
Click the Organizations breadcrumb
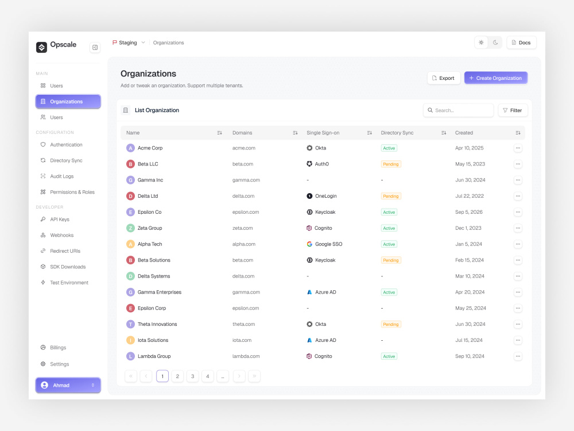coord(168,43)
